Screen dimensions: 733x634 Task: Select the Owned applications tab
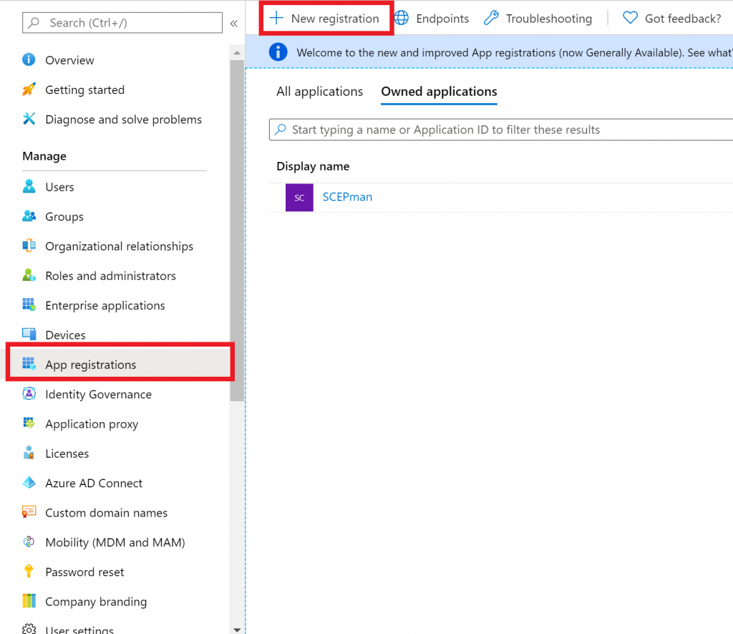click(439, 92)
